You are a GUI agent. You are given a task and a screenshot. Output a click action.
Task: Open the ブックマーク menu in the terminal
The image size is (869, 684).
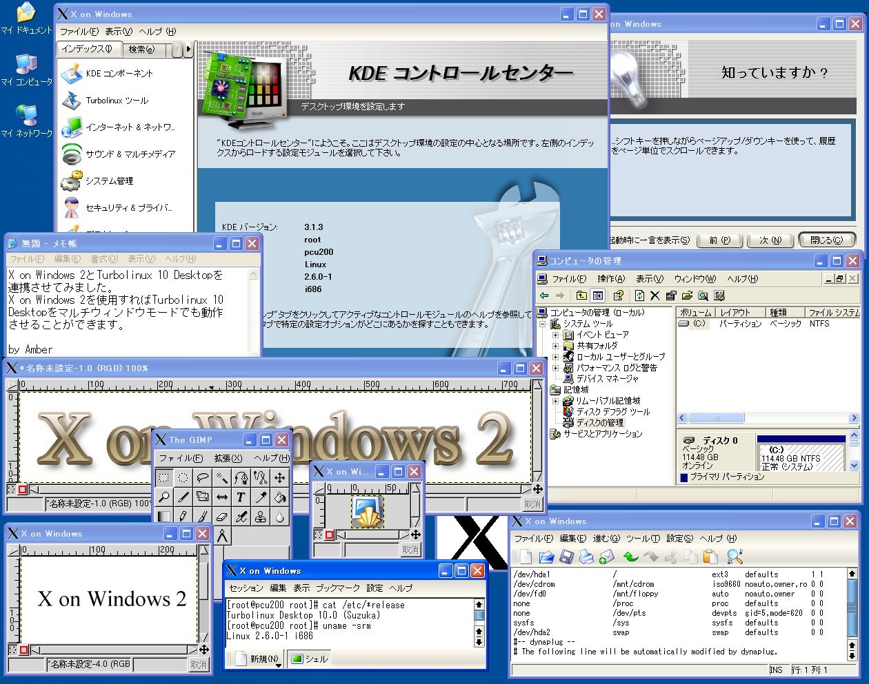coord(338,588)
